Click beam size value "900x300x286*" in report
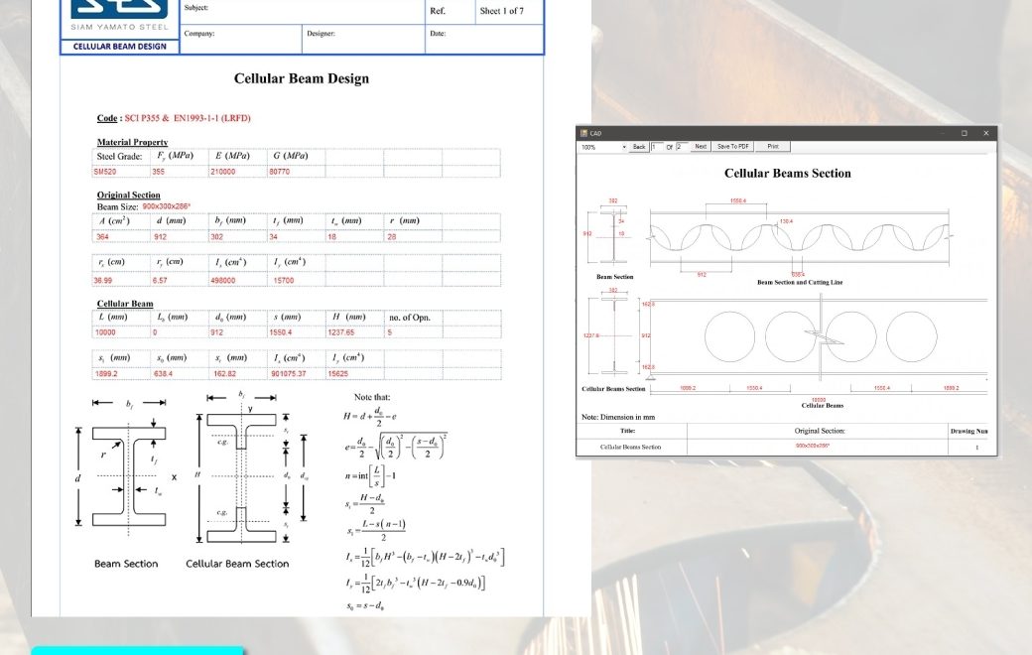Screen dimensions: 1032x655 [167, 206]
